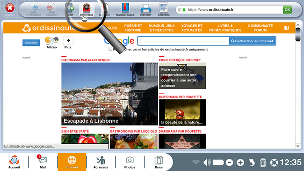Viewport: 304px width, 171px height.
Task: Click the curved undo arrow icon
Action: tap(252, 163)
